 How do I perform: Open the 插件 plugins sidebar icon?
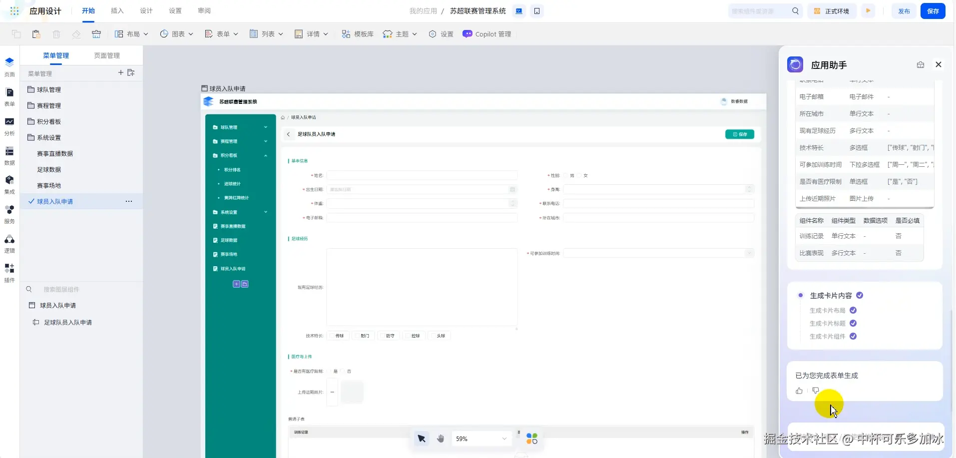click(x=9, y=273)
